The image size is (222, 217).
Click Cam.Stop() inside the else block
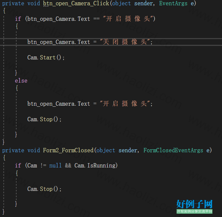point(44,119)
